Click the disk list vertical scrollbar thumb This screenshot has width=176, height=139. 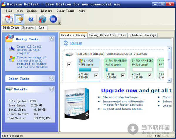tap(169, 60)
